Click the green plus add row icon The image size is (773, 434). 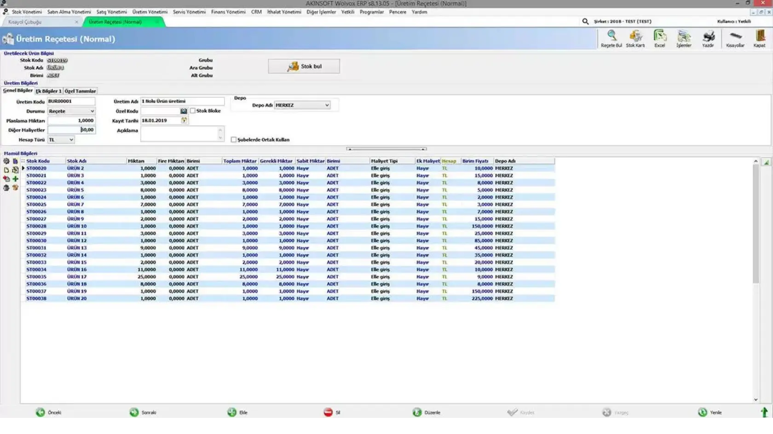click(x=15, y=179)
